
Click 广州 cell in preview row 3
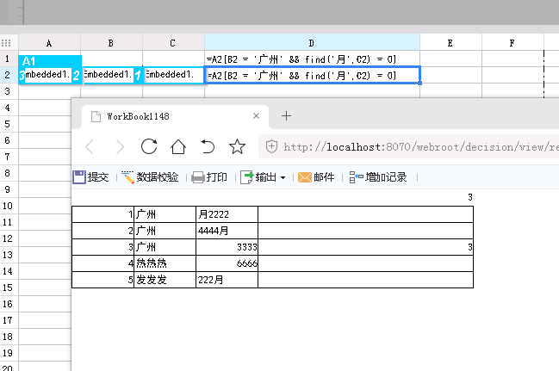(165, 247)
